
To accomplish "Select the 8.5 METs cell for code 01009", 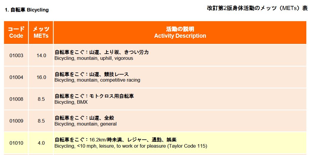I will click(x=41, y=121).
